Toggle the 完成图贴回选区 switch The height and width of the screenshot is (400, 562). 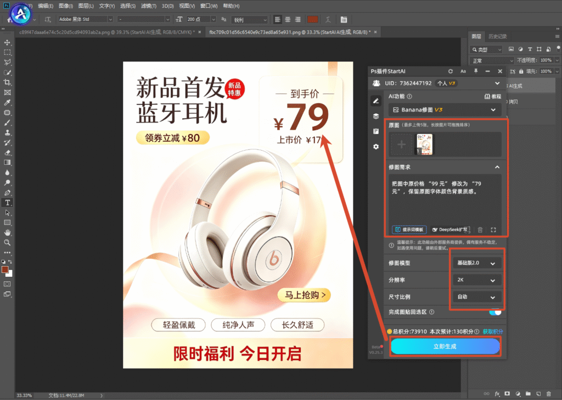point(495,312)
